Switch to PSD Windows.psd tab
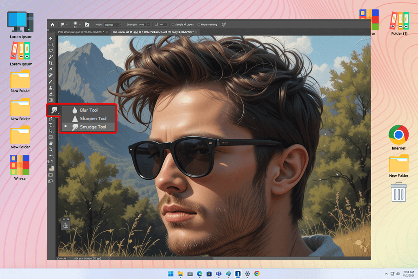Screen dimensions: 418x279 (x=81, y=32)
